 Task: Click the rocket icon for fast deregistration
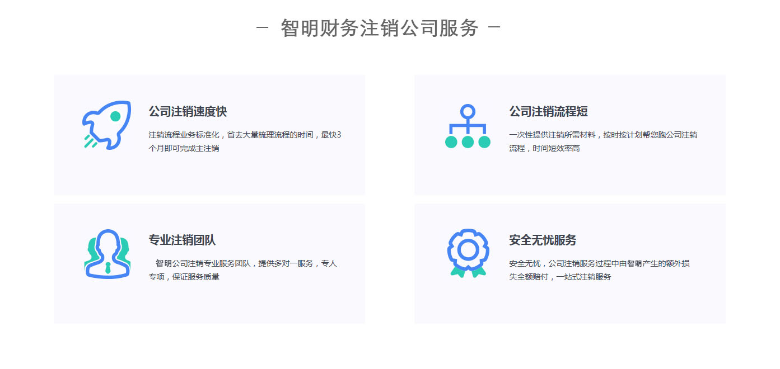tap(106, 125)
